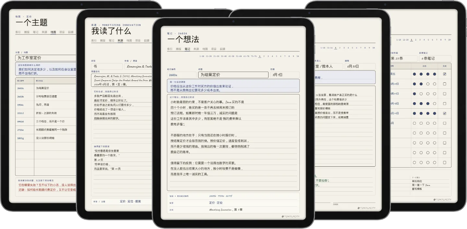Click the 类型 field containing 书
Image resolution: width=467 pixels, height=229 pixels.
(107, 66)
